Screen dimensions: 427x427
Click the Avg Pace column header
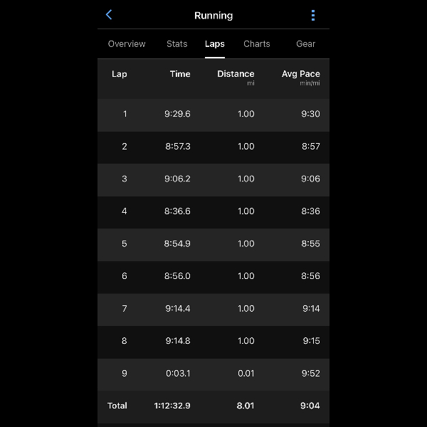click(x=300, y=74)
